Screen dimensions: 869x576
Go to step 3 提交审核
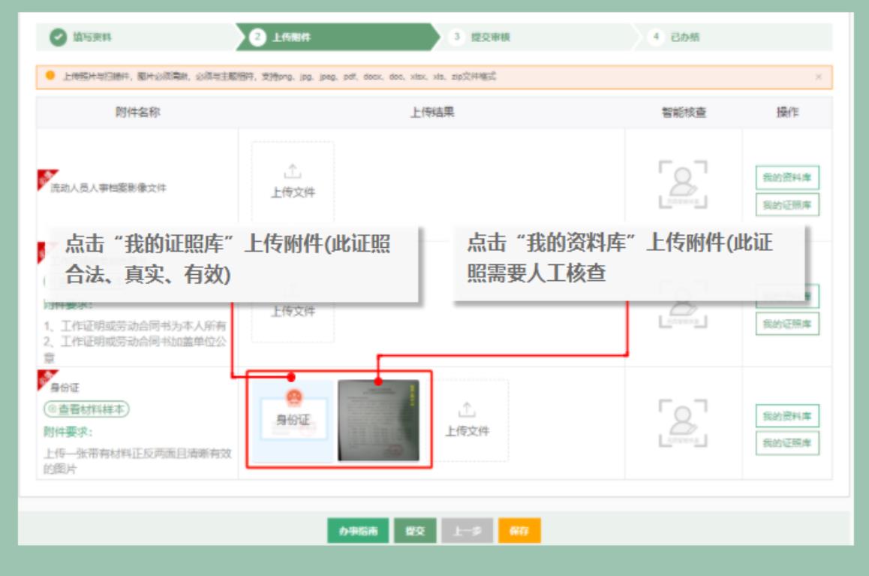tap(480, 37)
